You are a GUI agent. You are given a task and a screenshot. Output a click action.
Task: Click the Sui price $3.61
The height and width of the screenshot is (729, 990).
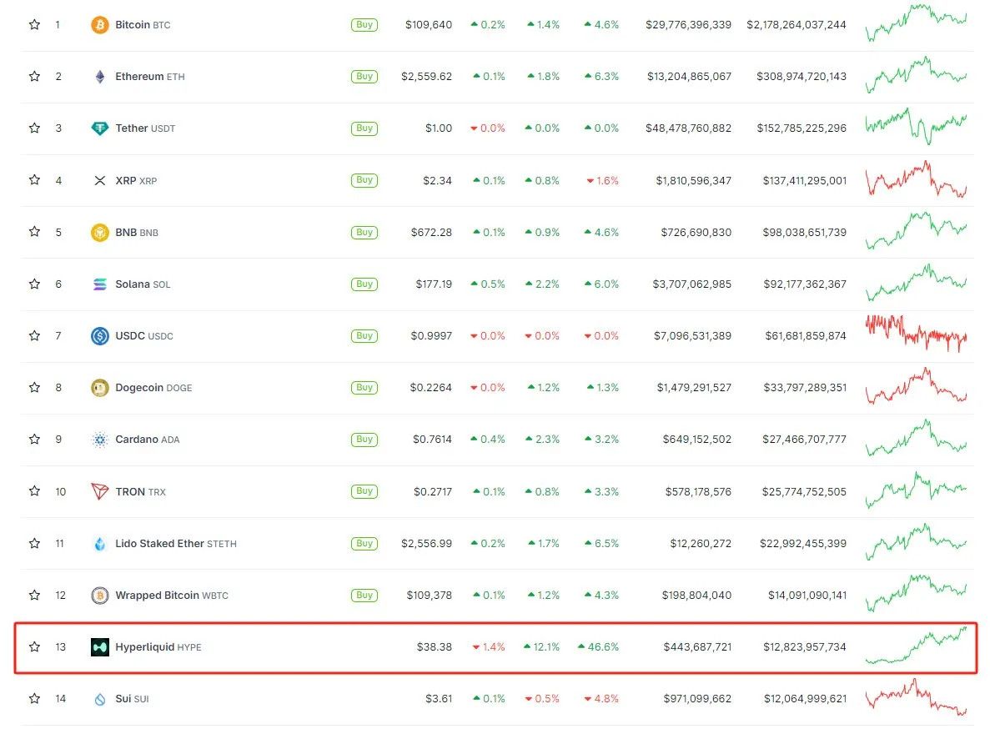pos(439,699)
